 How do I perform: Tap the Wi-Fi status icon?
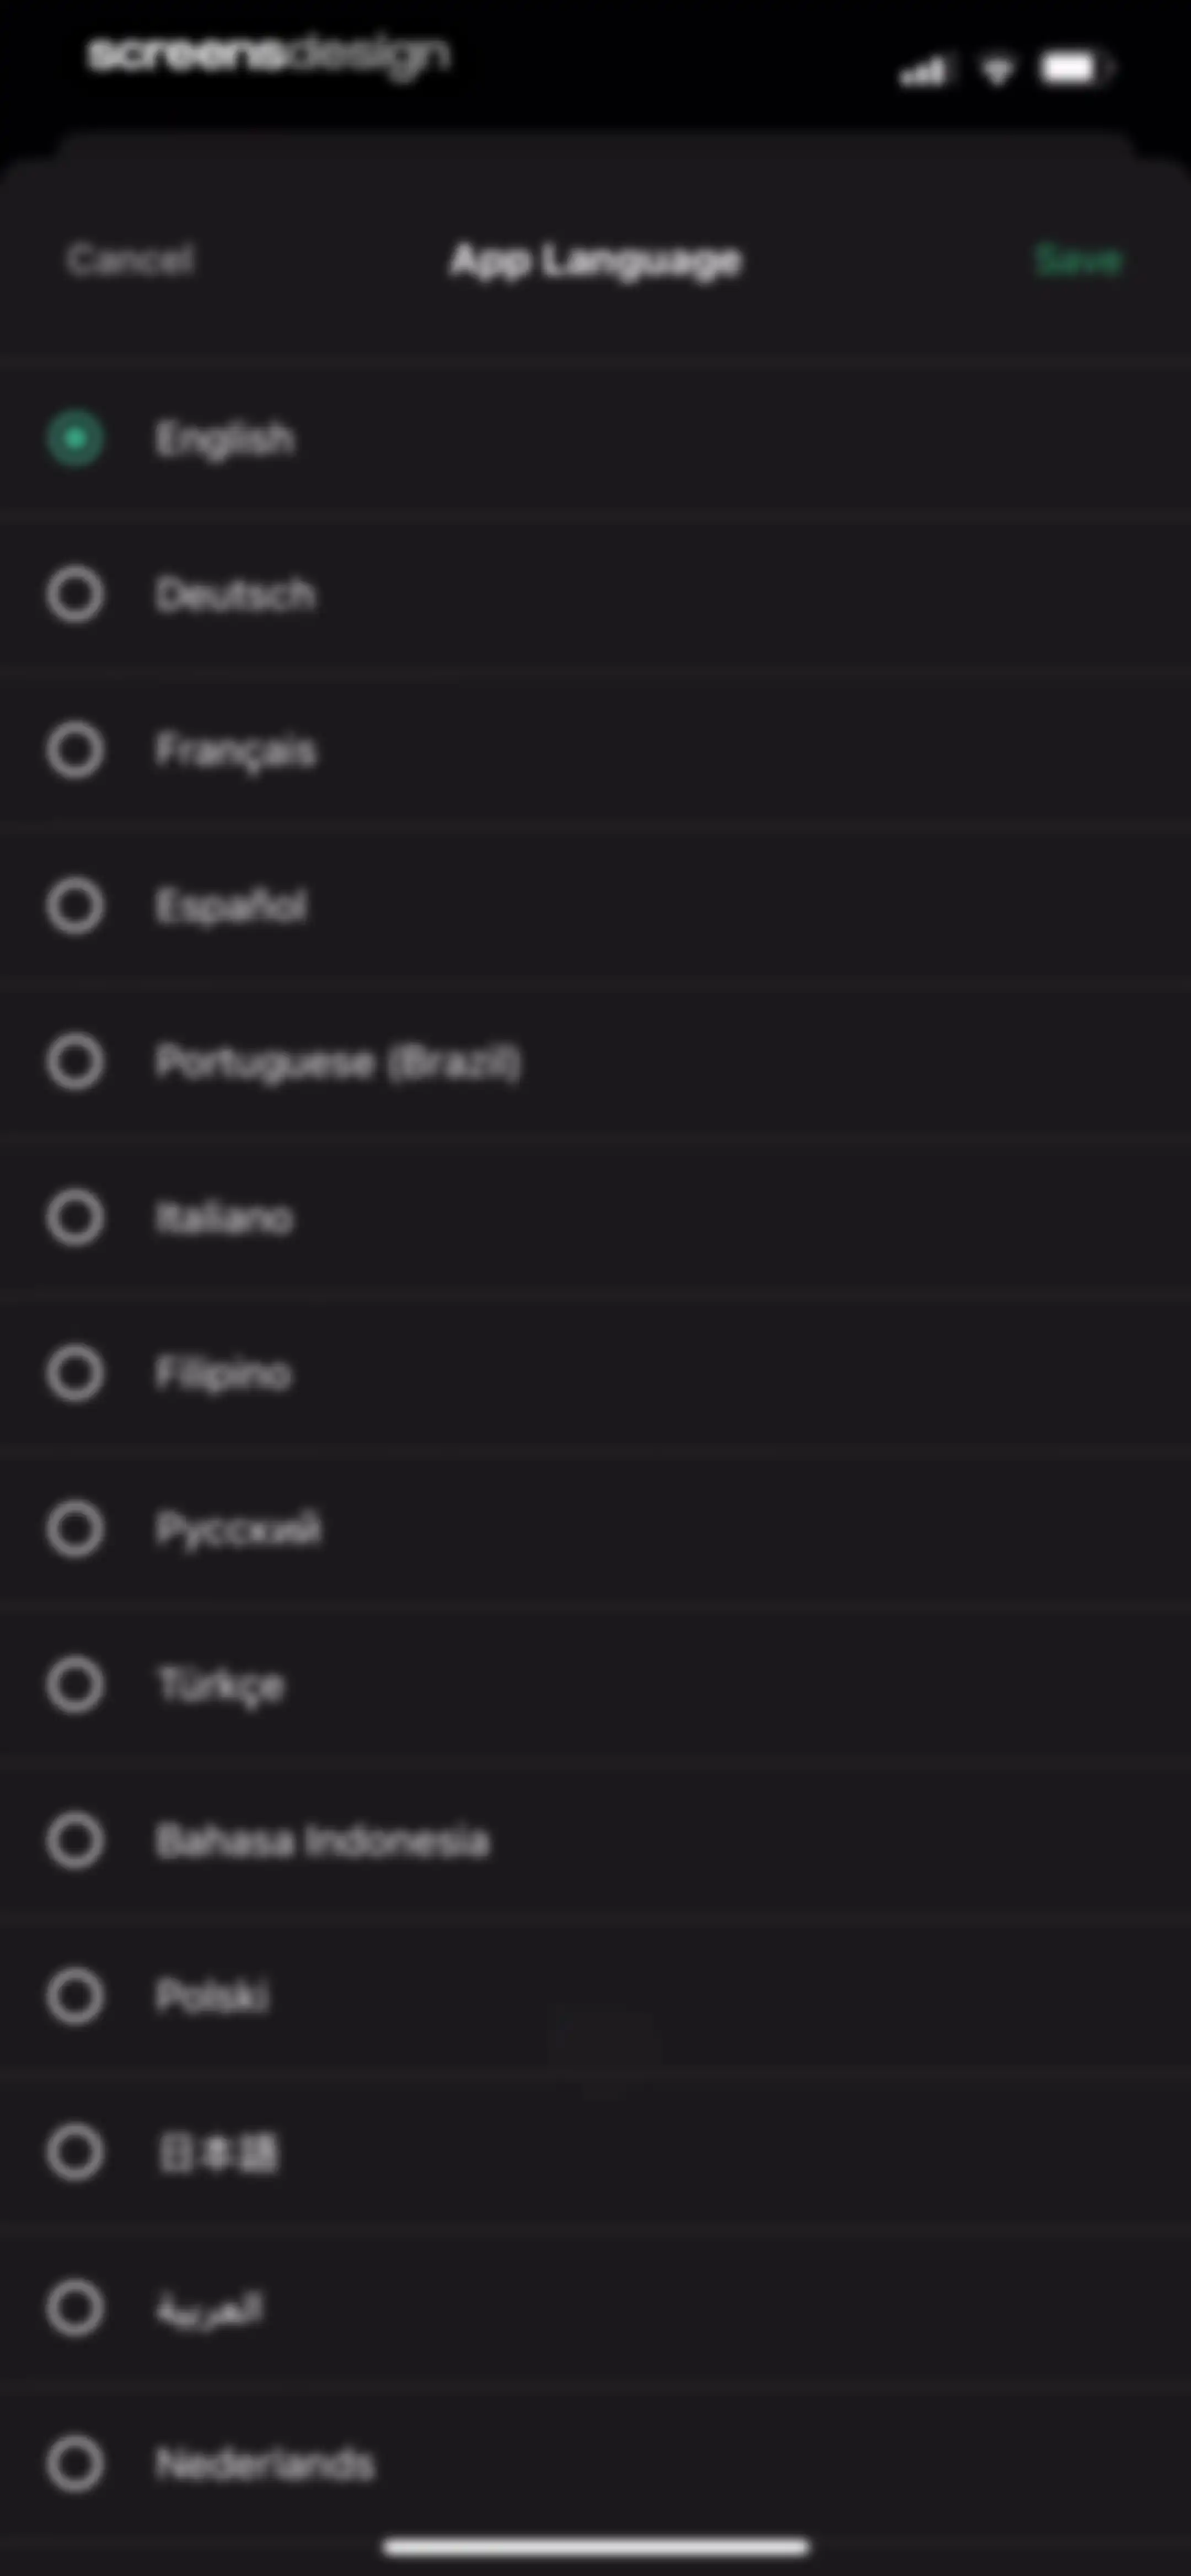(x=996, y=70)
